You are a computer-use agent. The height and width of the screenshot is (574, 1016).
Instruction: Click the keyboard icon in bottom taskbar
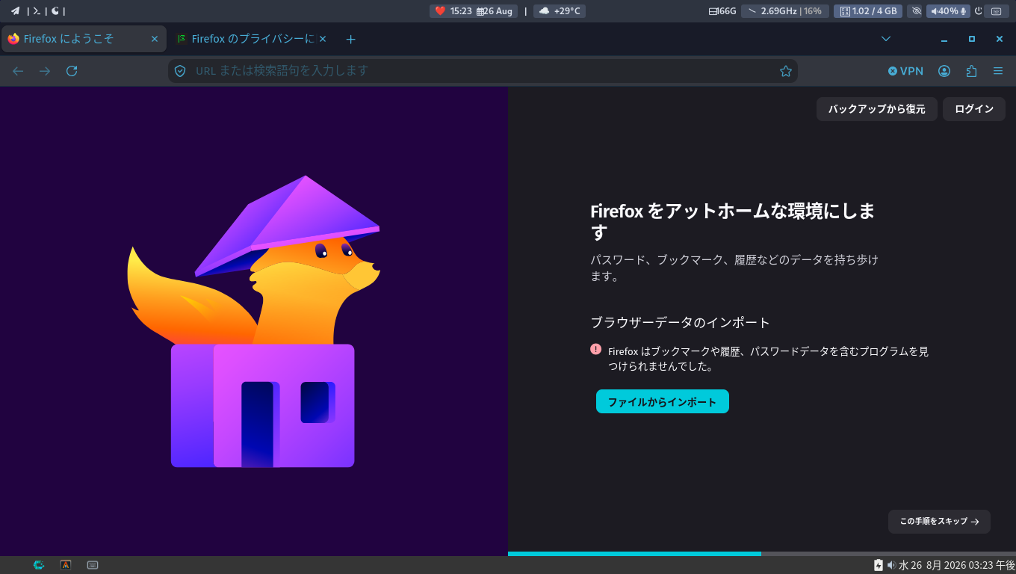tap(93, 565)
